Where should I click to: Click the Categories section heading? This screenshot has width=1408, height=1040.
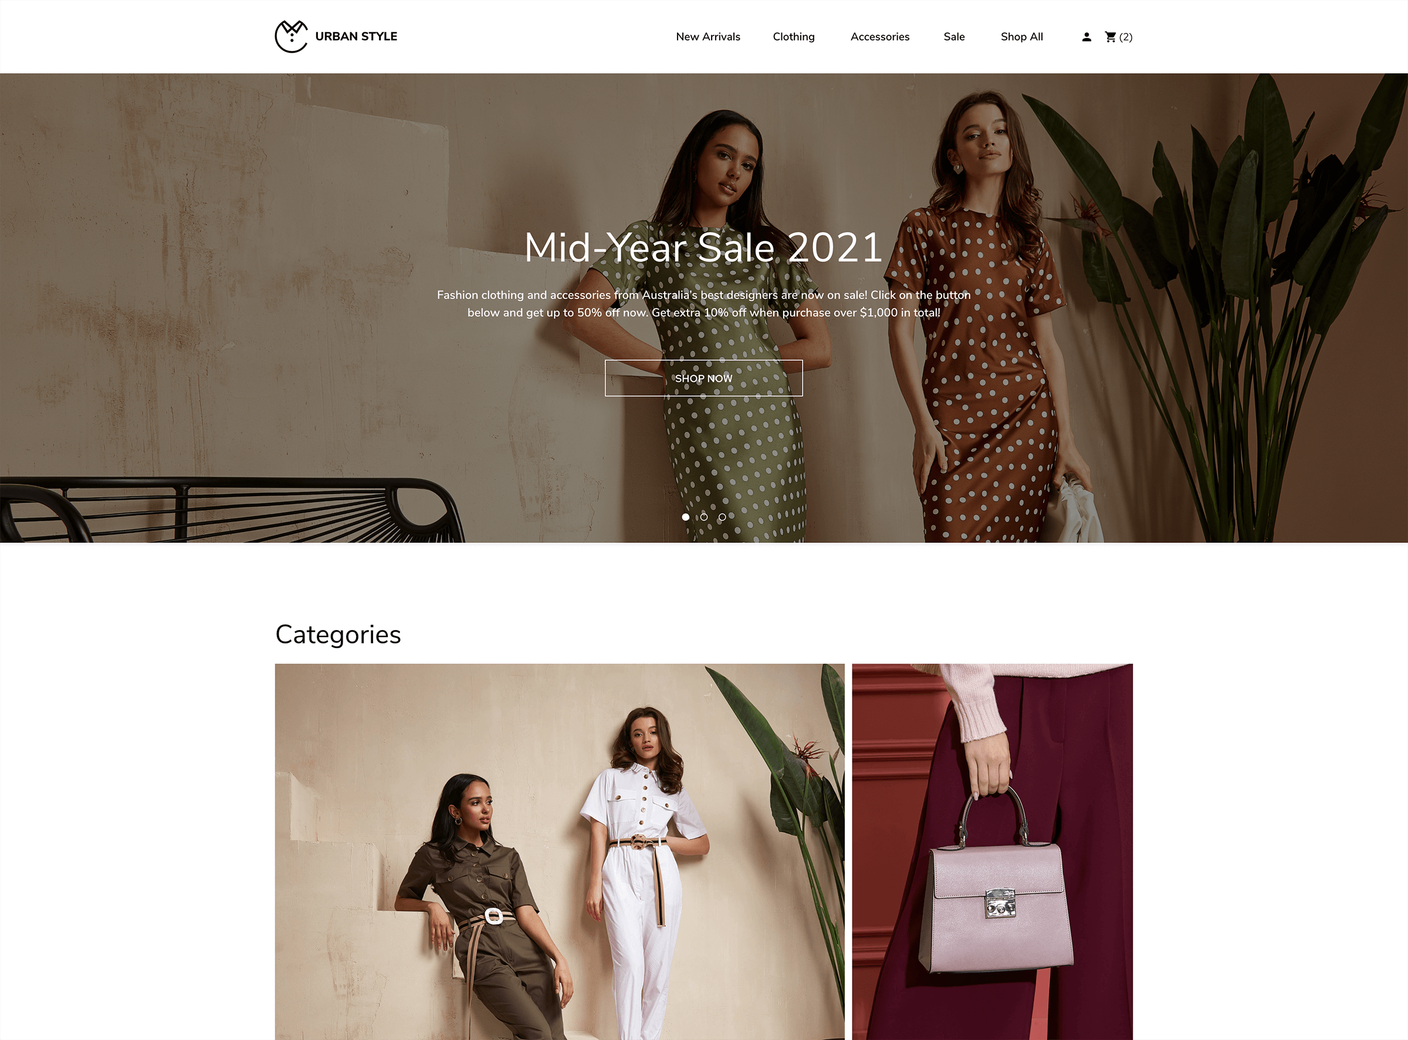click(x=338, y=634)
